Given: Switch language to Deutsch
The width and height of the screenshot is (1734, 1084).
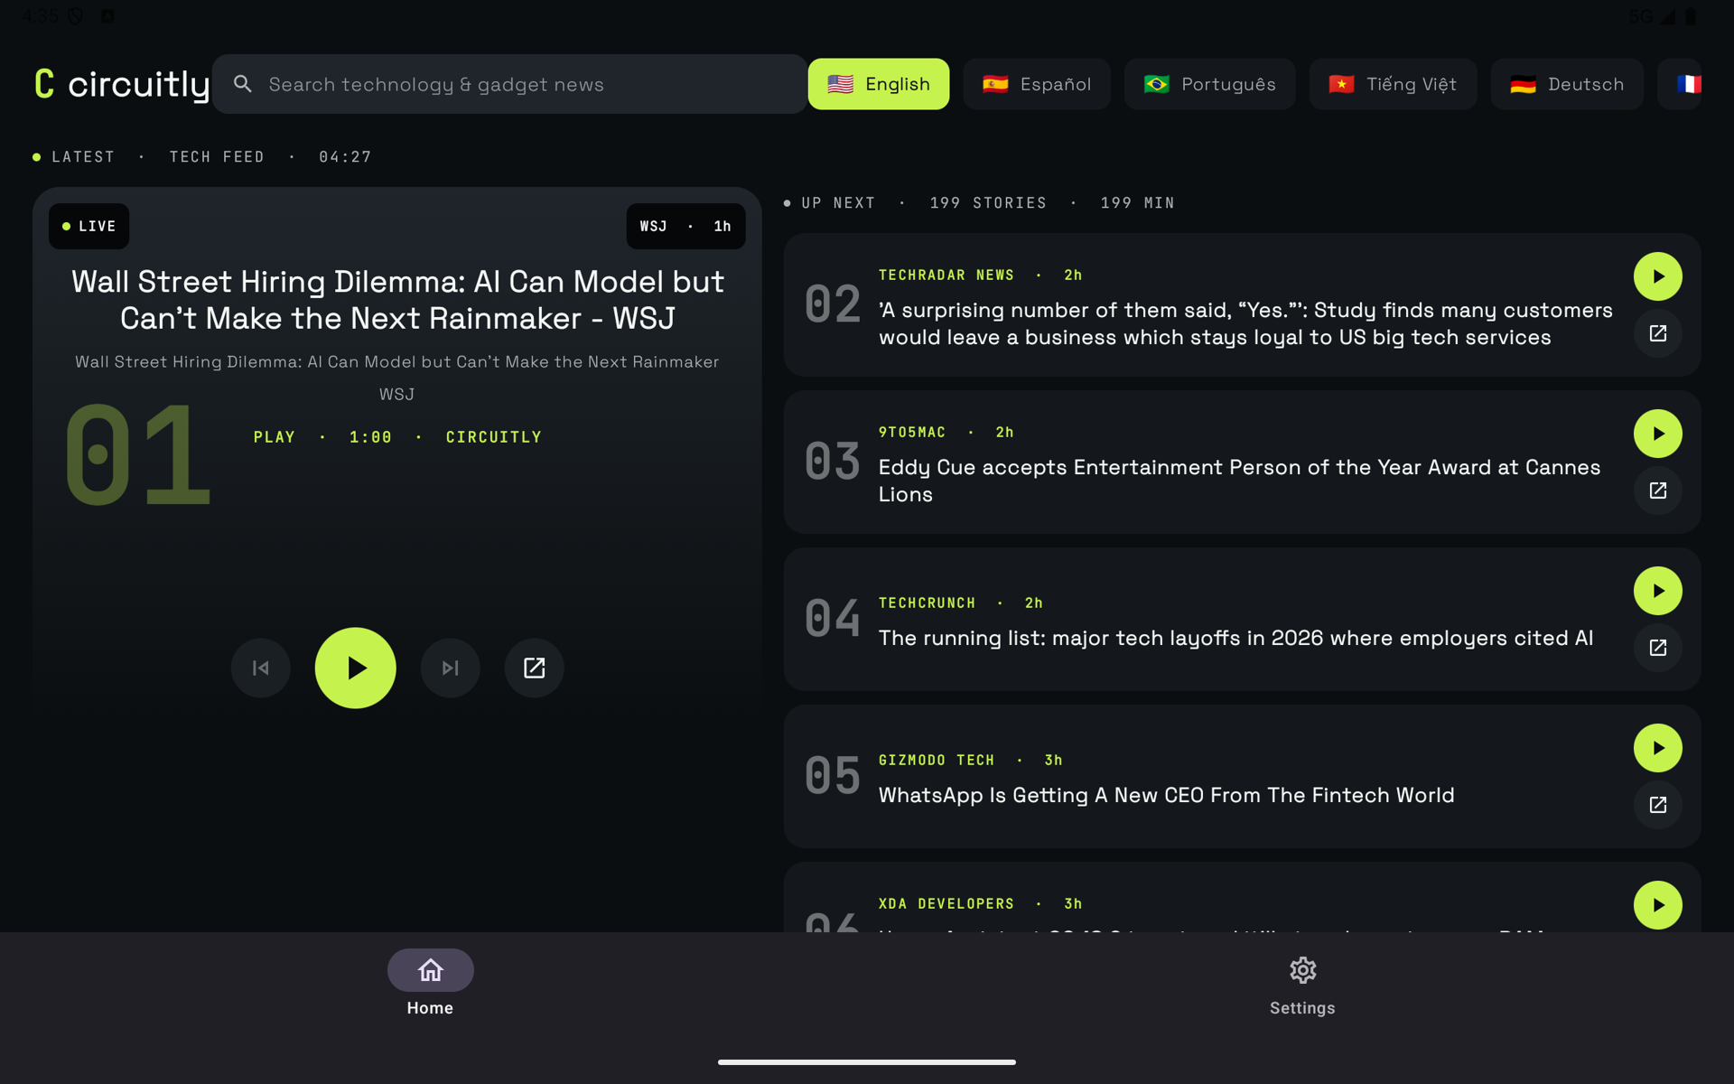Looking at the screenshot, I should 1567,84.
